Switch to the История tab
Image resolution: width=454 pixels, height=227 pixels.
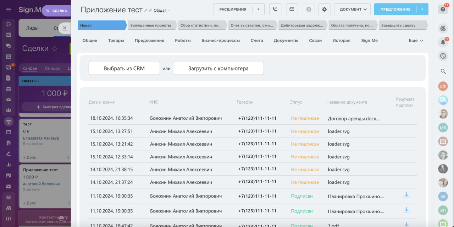point(341,41)
